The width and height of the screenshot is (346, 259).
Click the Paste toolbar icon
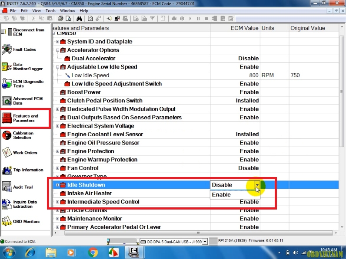50,19
